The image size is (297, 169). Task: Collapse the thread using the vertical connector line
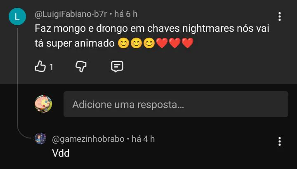click(x=17, y=80)
